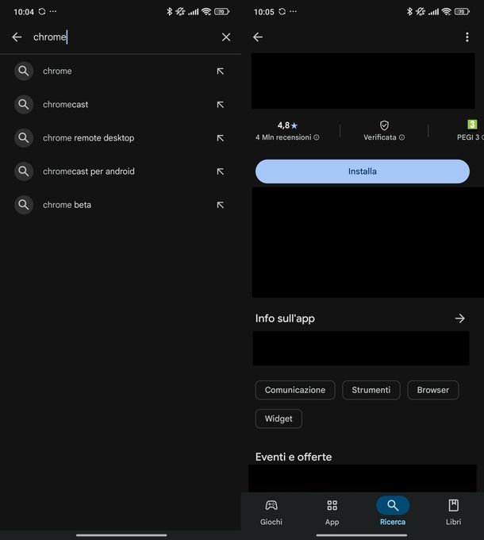Image resolution: width=484 pixels, height=540 pixels.
Task: Tap the Info sull'app heading
Action: pyautogui.click(x=285, y=318)
